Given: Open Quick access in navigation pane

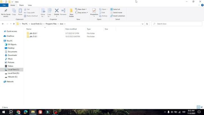Looking at the screenshot, I should click(11, 31).
